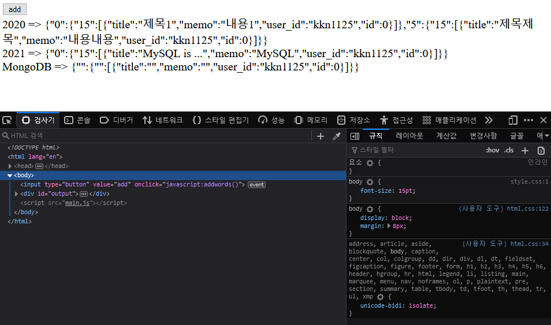Image resolution: width=551 pixels, height=325 pixels.
Task: Expand the margin shorthand property arrow
Action: (389, 226)
